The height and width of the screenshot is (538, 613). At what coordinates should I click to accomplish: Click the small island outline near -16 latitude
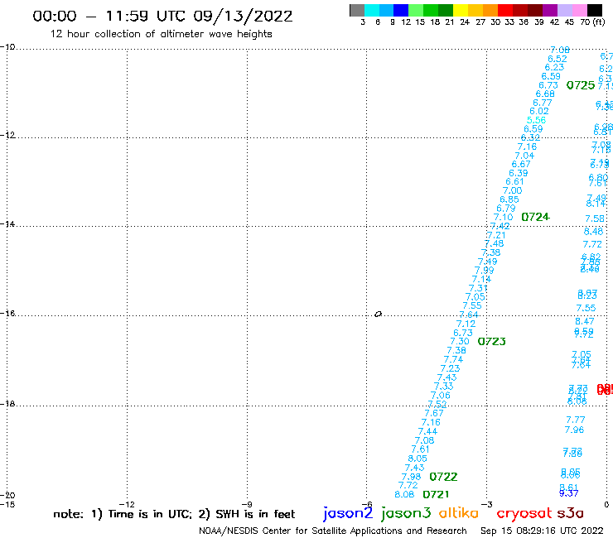pyautogui.click(x=378, y=314)
